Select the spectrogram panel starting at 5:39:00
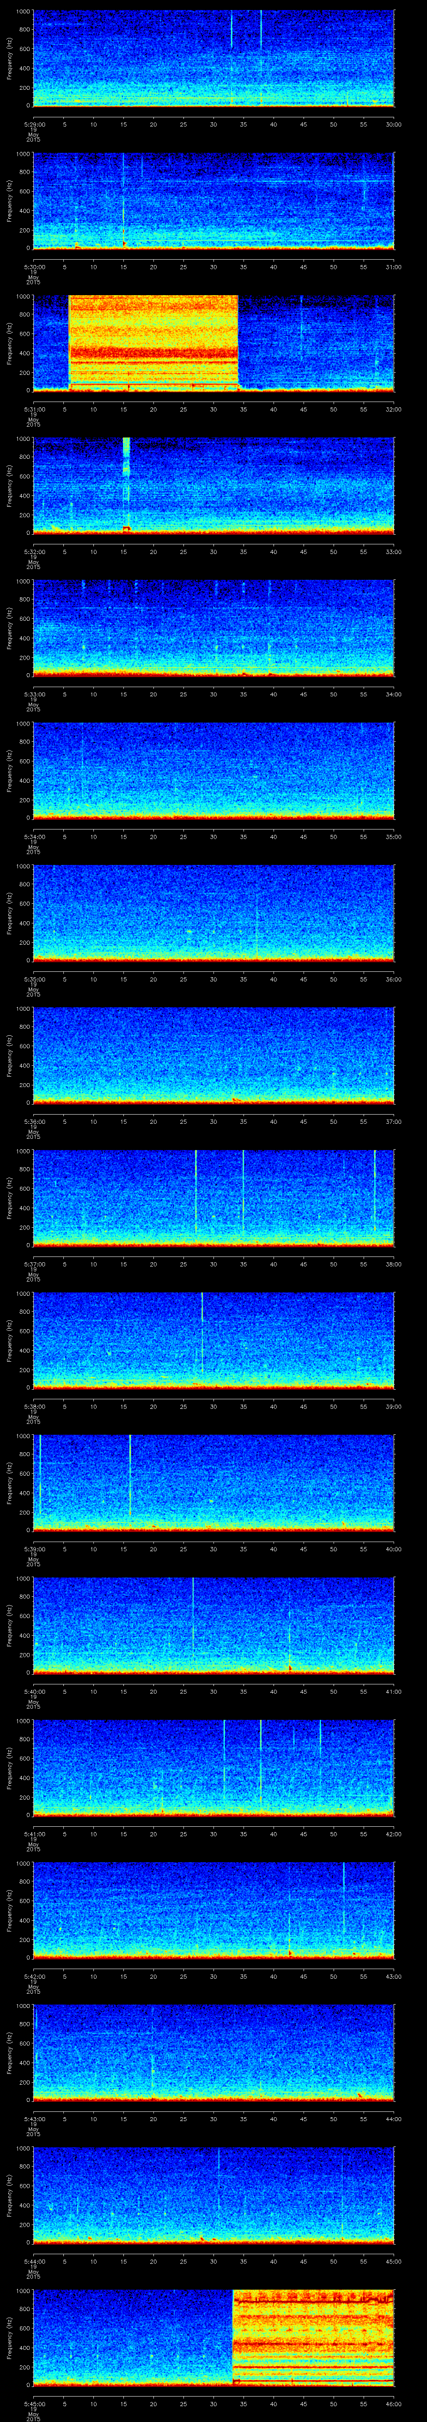Screen dimensions: 427x2422 point(213,1484)
